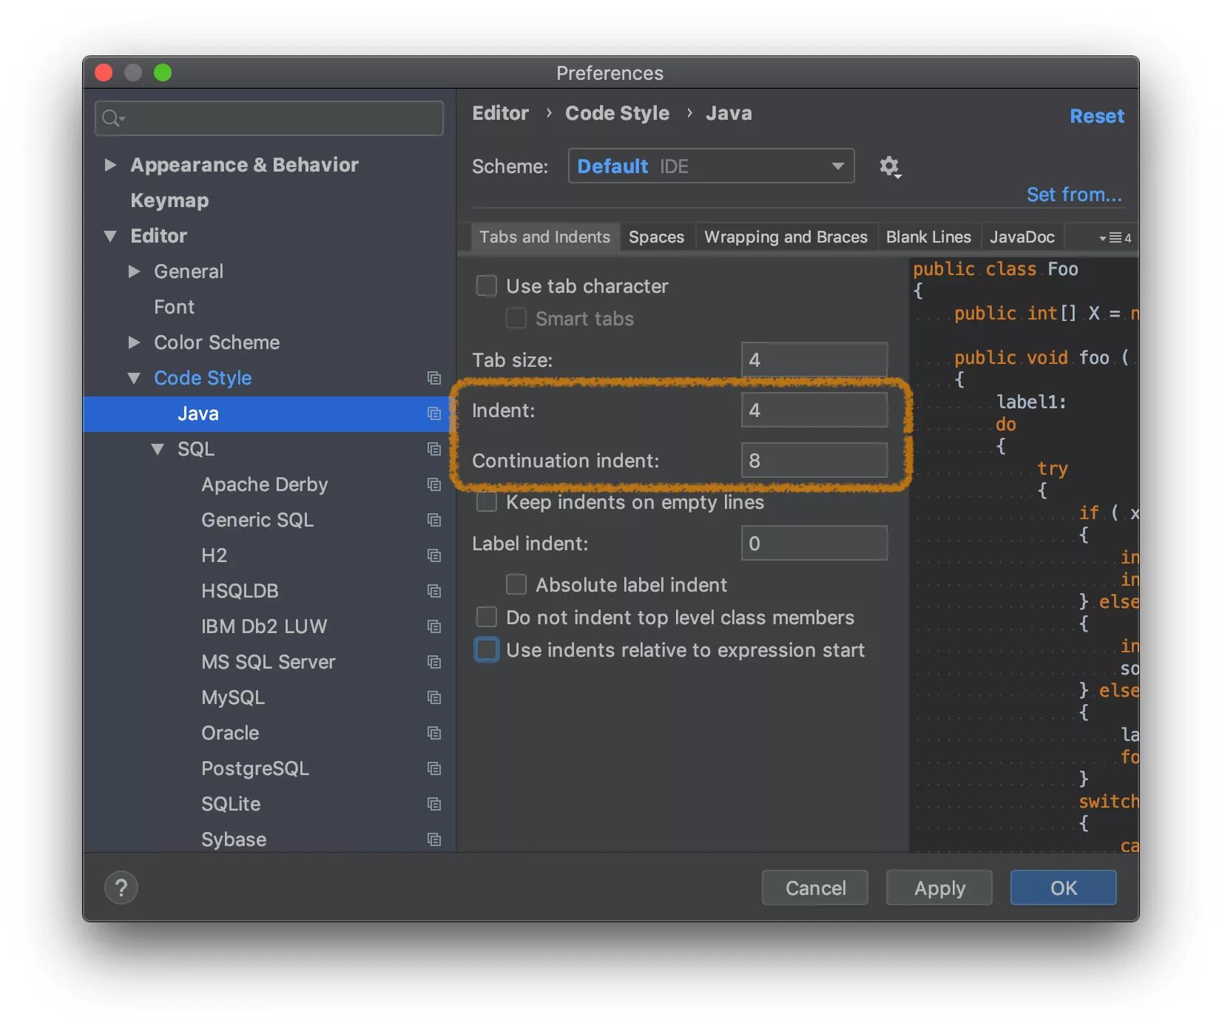Viewport: 1222px width, 1031px height.
Task: Collapse the SQL tree section
Action: point(157,449)
